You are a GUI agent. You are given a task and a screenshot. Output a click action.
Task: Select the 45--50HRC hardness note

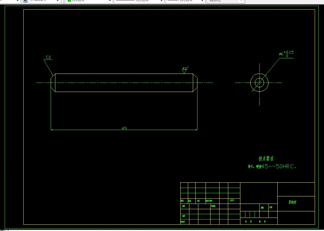(x=272, y=166)
